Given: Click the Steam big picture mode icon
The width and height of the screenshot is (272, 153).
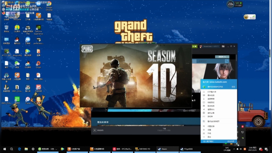Looking at the screenshot, I should point(223,47).
